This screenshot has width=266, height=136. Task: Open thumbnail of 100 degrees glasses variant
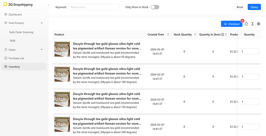click(62, 74)
